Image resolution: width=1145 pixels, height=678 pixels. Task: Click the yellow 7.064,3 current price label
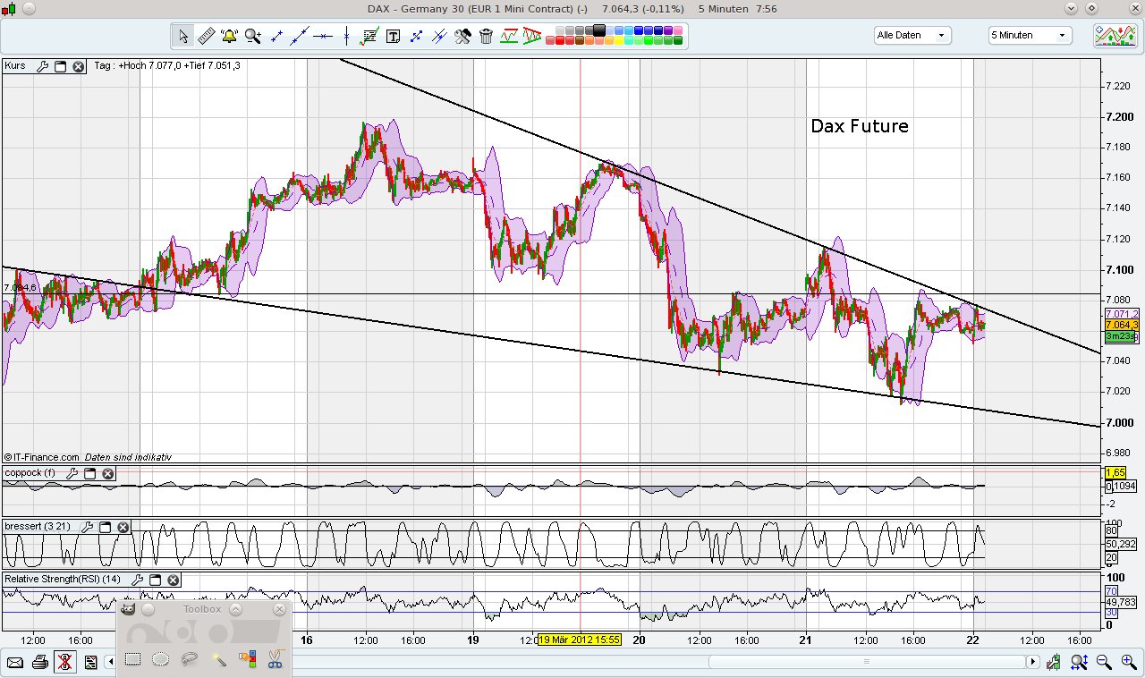(1121, 325)
